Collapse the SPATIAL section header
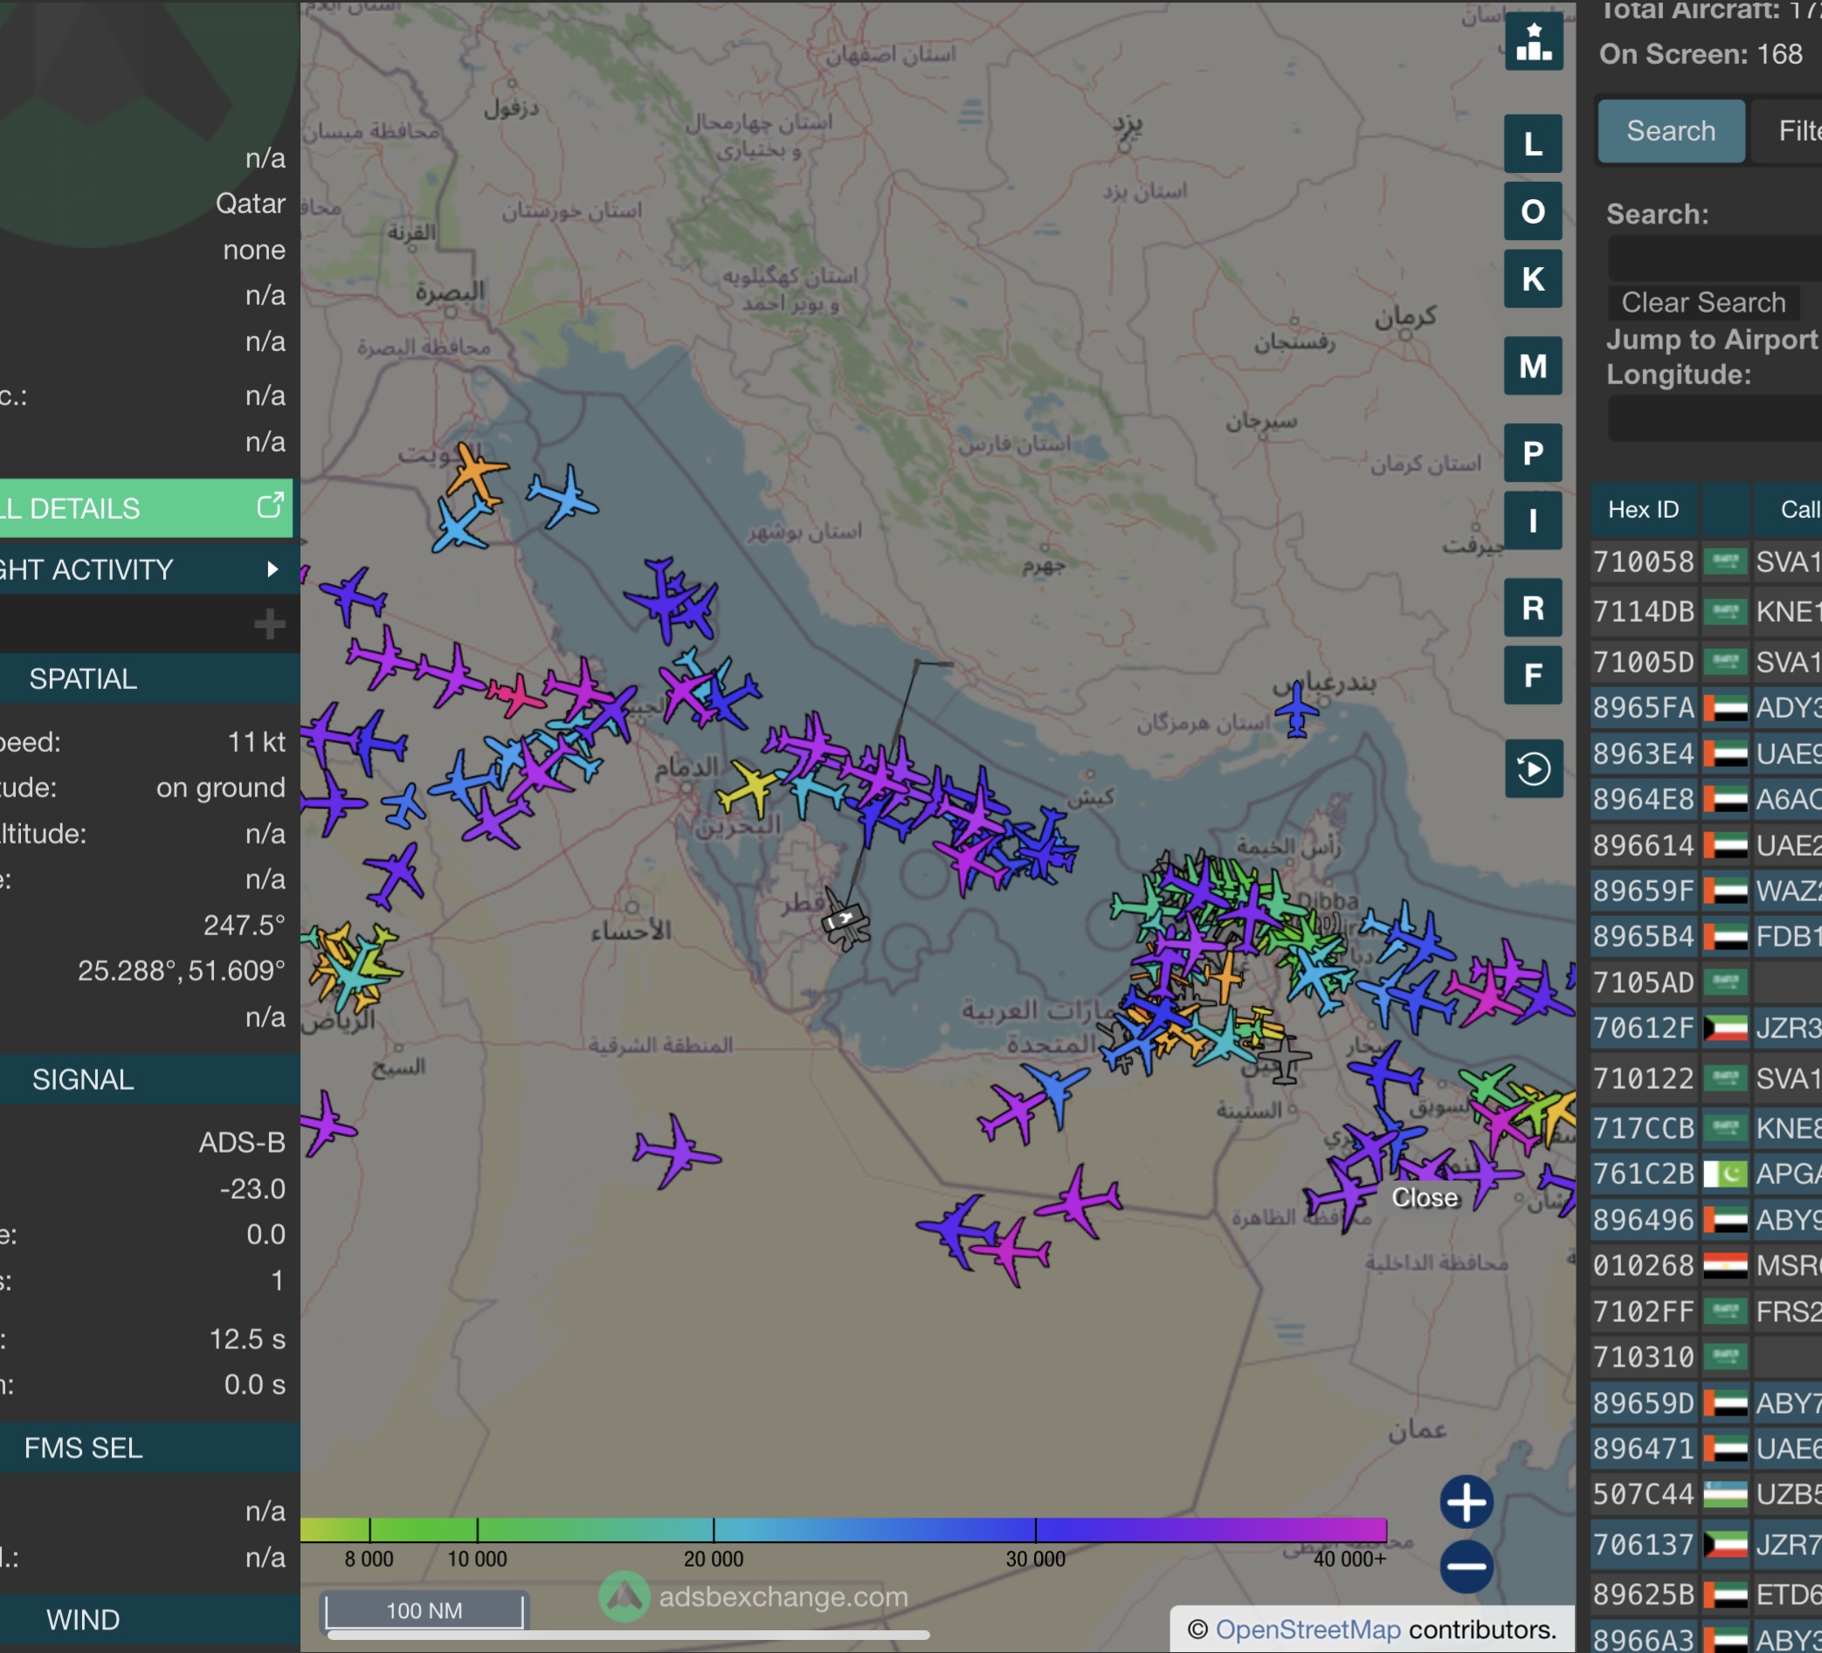Viewport: 1822px width, 1653px height. [x=150, y=678]
